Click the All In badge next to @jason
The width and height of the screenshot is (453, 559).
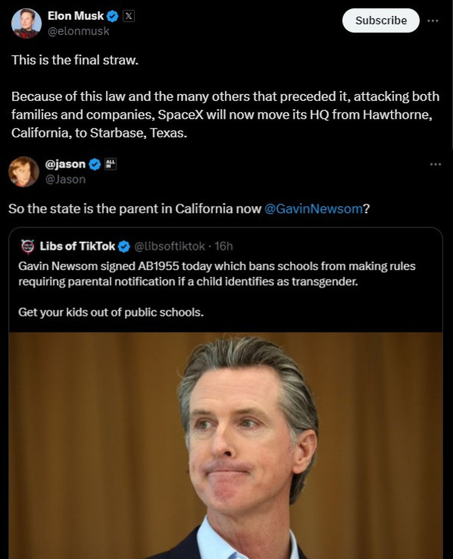pos(110,164)
